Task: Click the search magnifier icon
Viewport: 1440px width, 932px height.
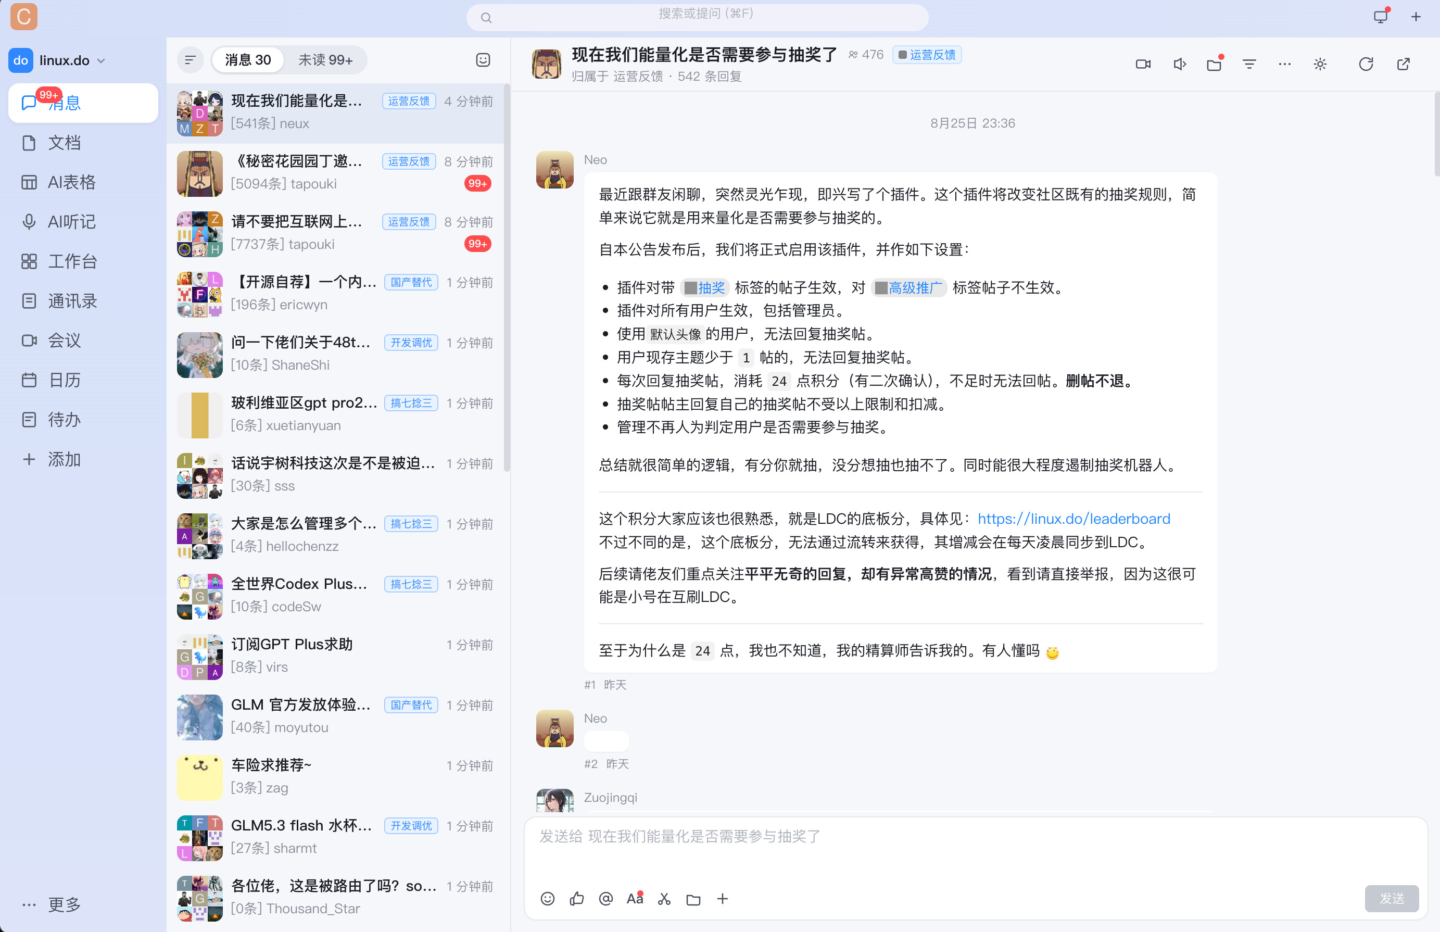Action: tap(486, 18)
